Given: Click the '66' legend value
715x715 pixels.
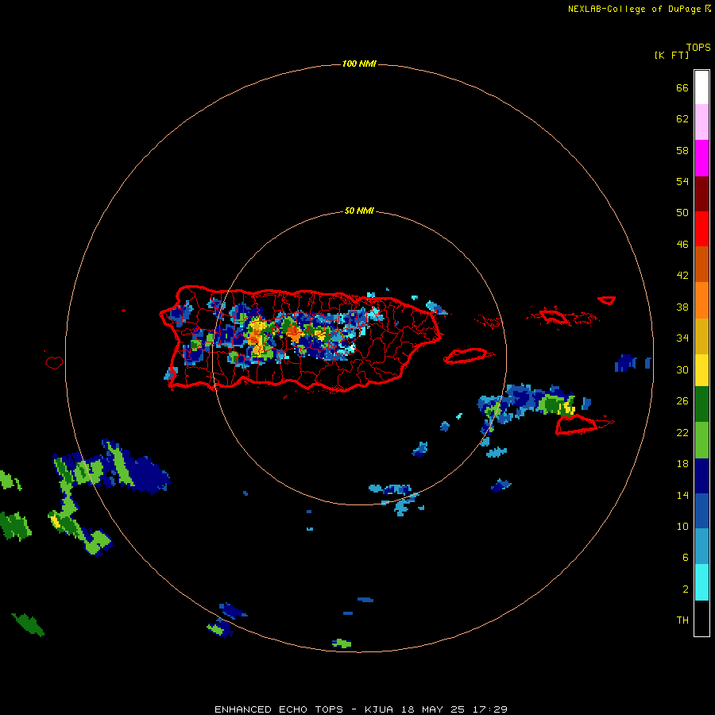Looking at the screenshot, I should point(682,88).
